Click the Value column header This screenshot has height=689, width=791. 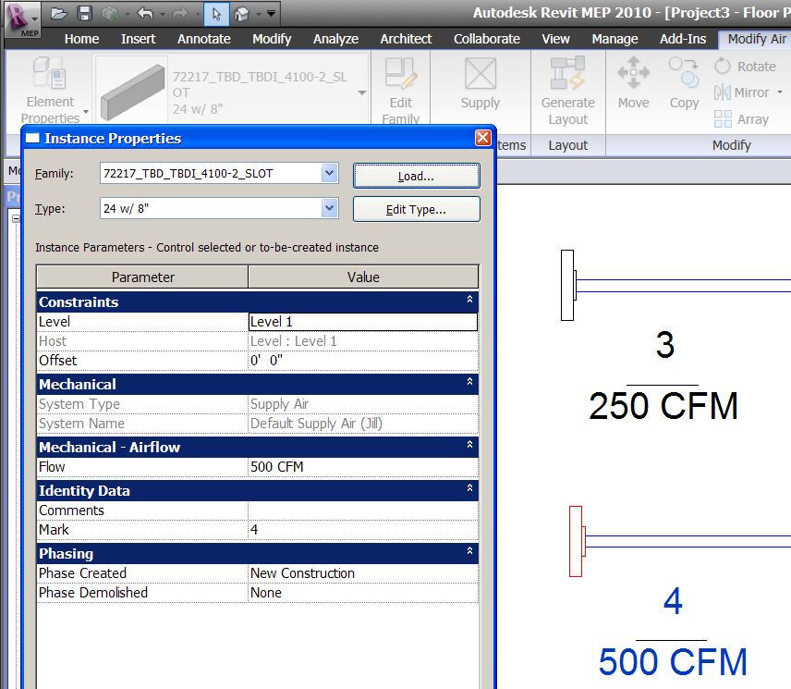(x=363, y=277)
